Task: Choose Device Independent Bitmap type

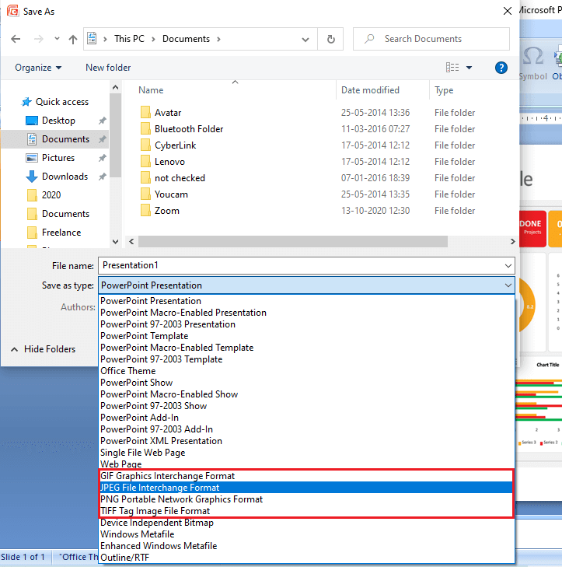Action: 306,523
